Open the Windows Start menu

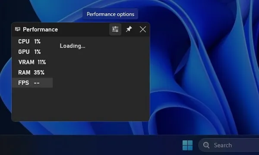187,145
